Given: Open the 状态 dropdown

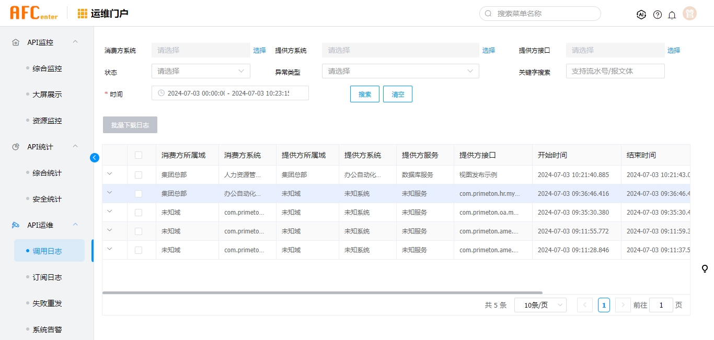Looking at the screenshot, I should click(201, 71).
